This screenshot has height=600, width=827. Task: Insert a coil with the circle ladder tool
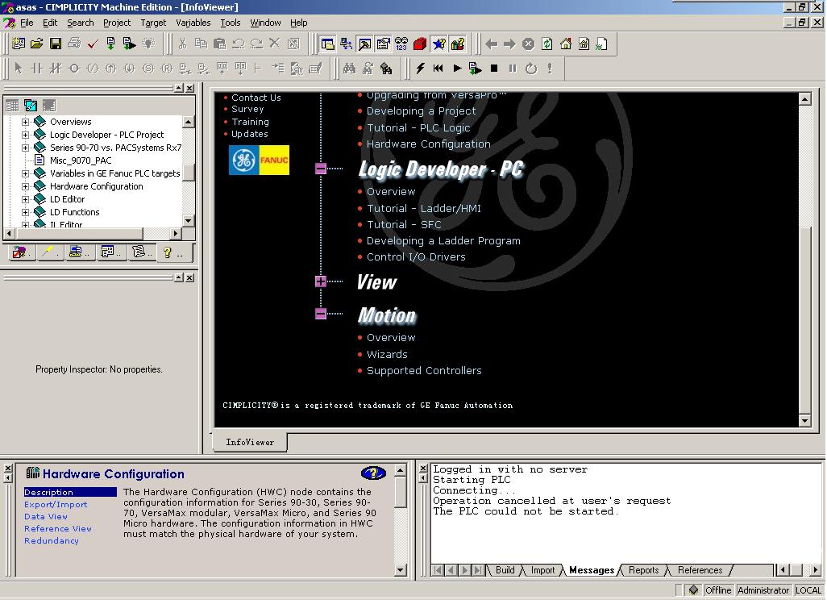(74, 68)
